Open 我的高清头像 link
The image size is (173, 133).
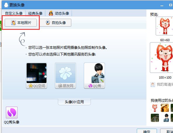click(165, 84)
